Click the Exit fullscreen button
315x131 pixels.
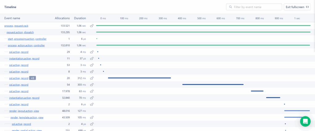pos(297,7)
